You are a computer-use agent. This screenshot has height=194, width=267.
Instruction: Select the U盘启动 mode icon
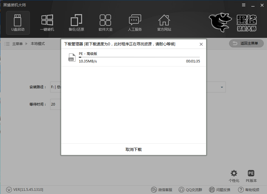coord(17,23)
